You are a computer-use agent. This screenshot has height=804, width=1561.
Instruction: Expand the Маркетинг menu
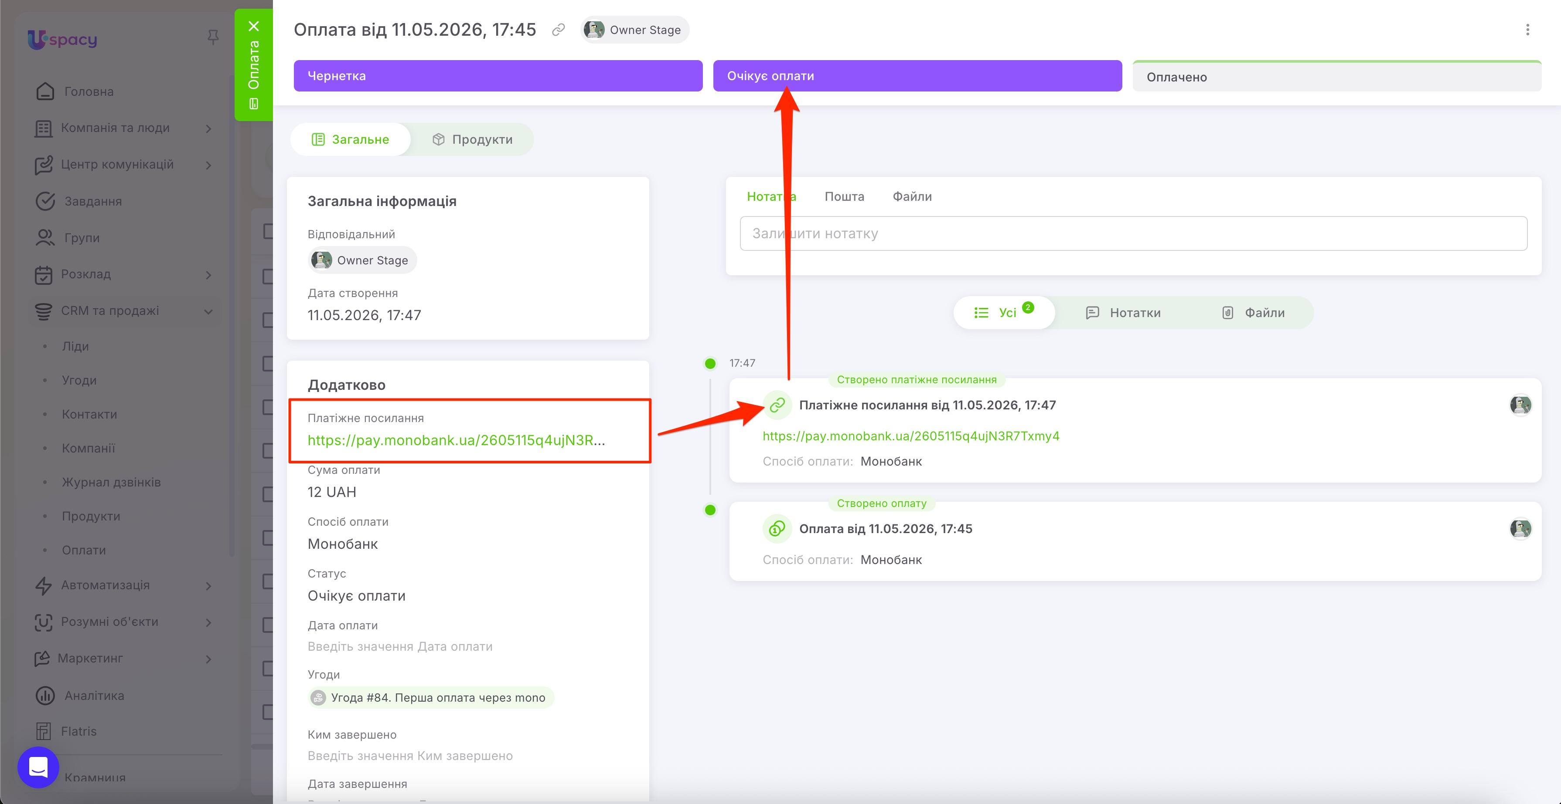click(x=208, y=659)
